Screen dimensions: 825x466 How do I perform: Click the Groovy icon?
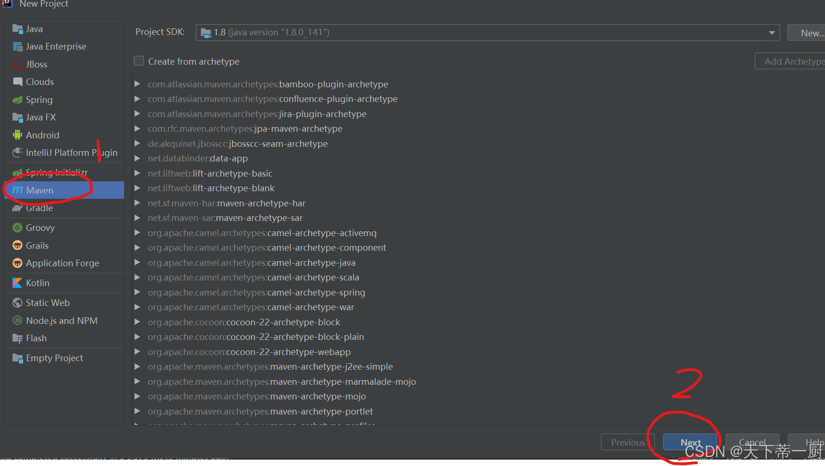[x=17, y=228]
